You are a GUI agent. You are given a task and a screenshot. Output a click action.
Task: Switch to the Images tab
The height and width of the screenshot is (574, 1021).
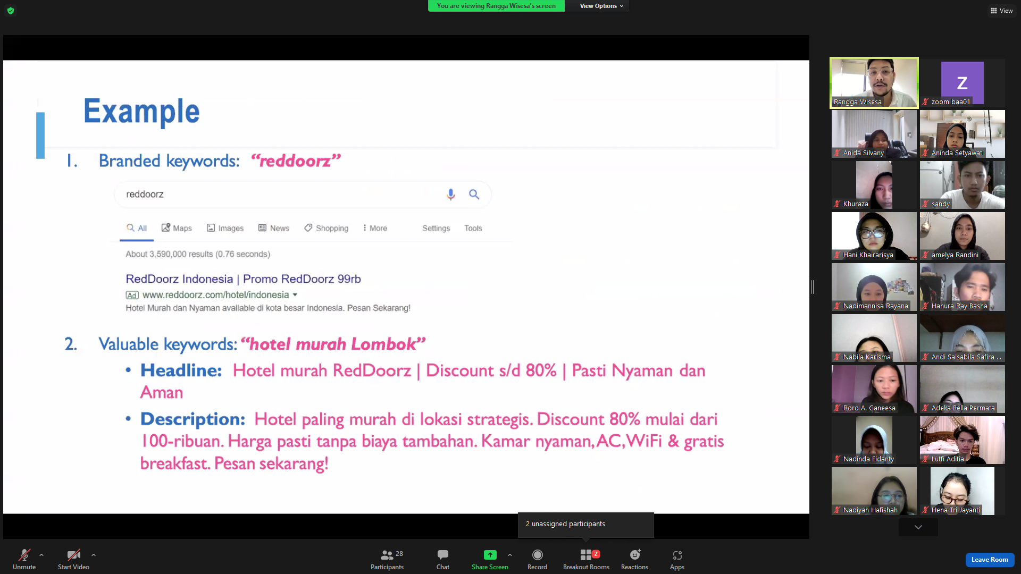click(x=225, y=228)
